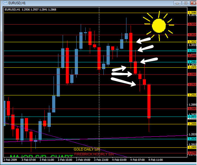Click the 3 Feb 19:00 time label
This screenshot has width=197, height=165.
(x=83, y=160)
